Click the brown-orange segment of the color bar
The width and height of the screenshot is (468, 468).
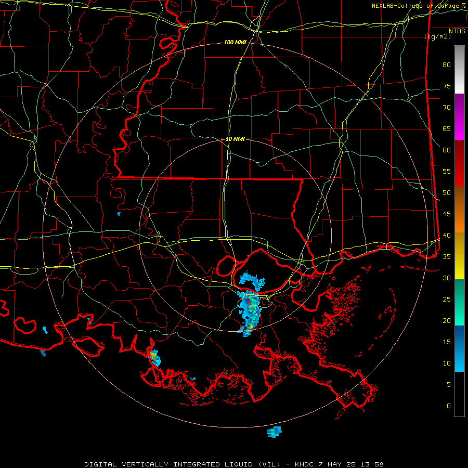click(x=459, y=209)
